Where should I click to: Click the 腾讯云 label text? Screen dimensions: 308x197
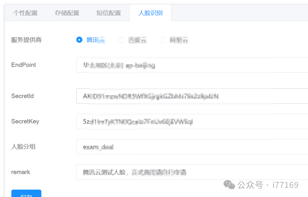(96, 40)
